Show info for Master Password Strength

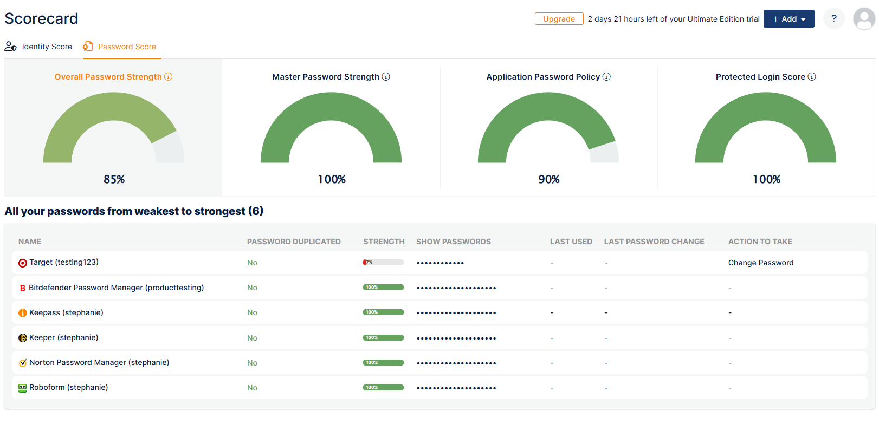tap(386, 77)
